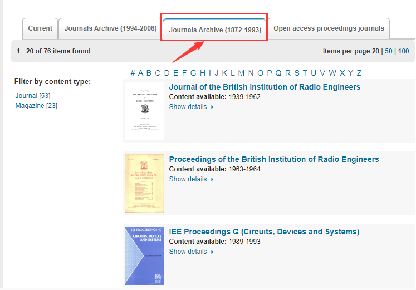Jump to titles starting with U
The height and width of the screenshot is (290, 416).
coord(314,73)
